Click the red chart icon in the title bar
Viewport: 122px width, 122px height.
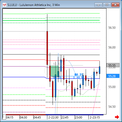tap(5, 5)
